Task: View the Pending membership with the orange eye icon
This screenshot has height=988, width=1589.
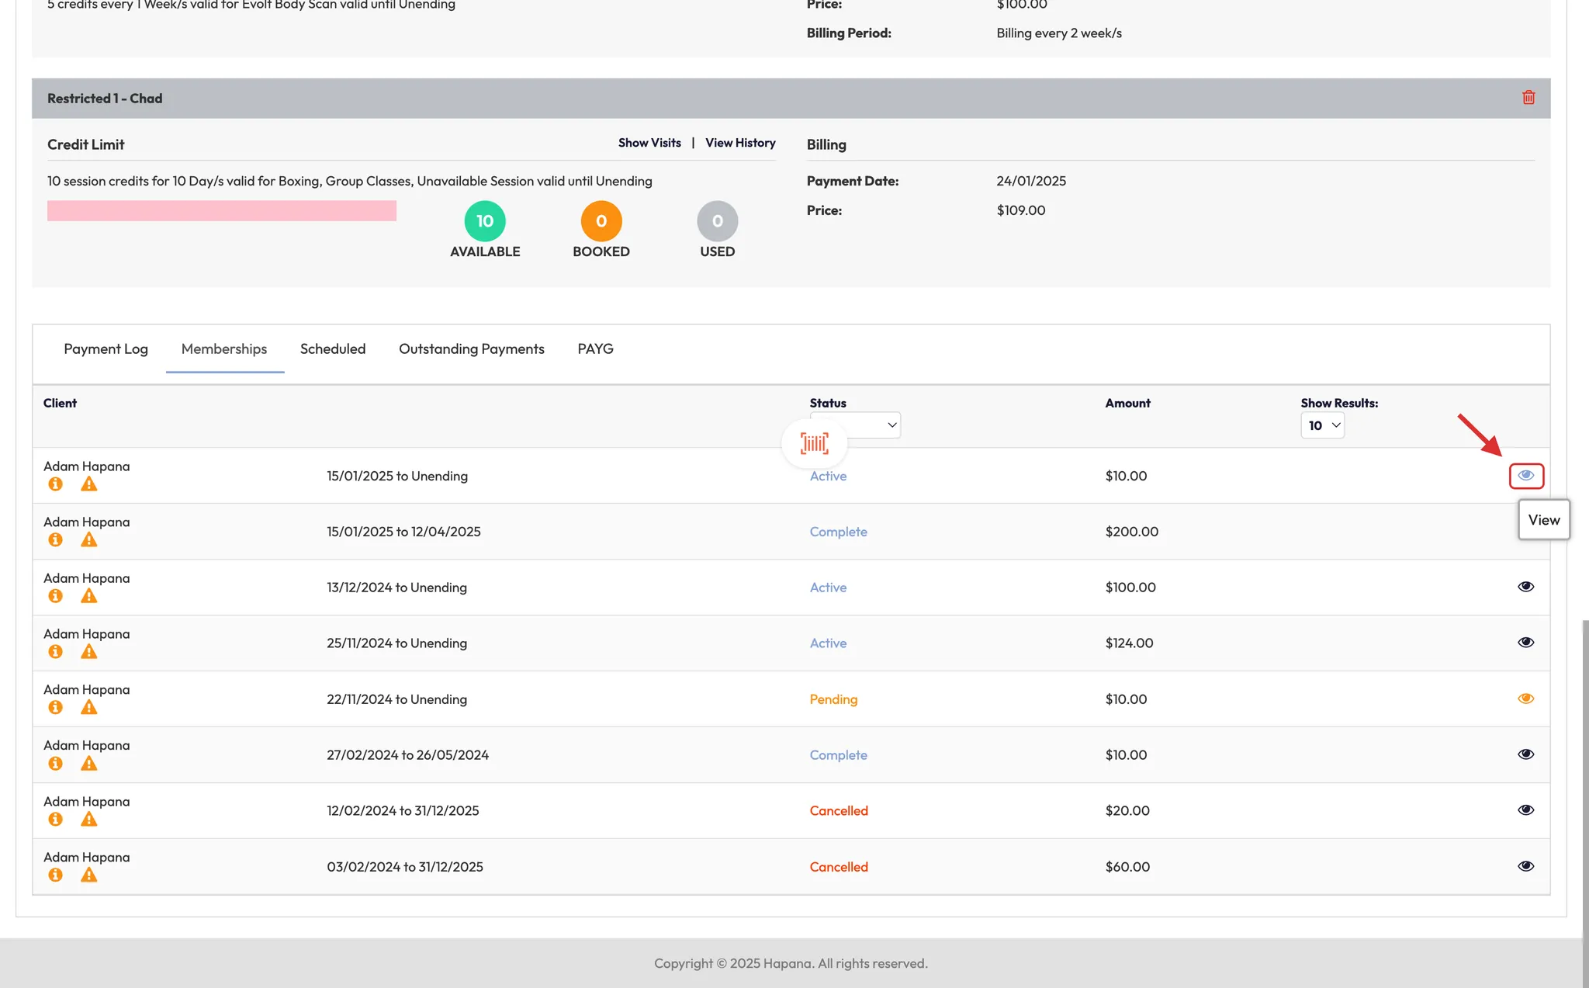Action: (x=1525, y=699)
